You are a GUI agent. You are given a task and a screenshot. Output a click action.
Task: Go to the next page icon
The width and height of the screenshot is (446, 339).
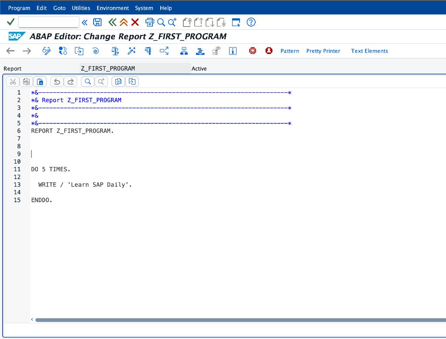click(209, 22)
